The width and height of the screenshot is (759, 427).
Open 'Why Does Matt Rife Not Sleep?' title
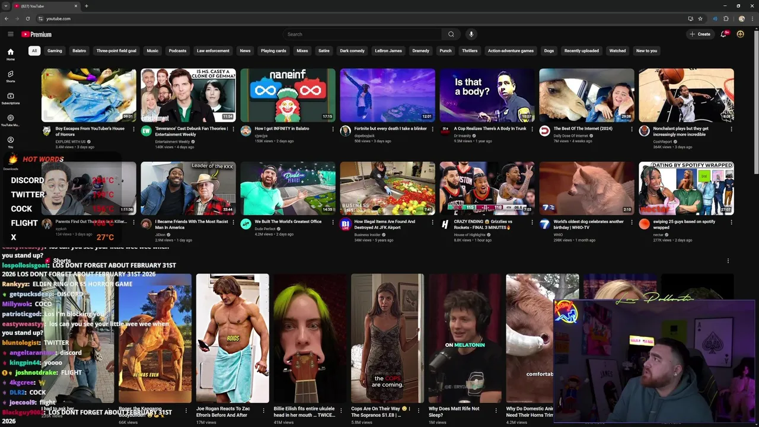[x=454, y=412]
